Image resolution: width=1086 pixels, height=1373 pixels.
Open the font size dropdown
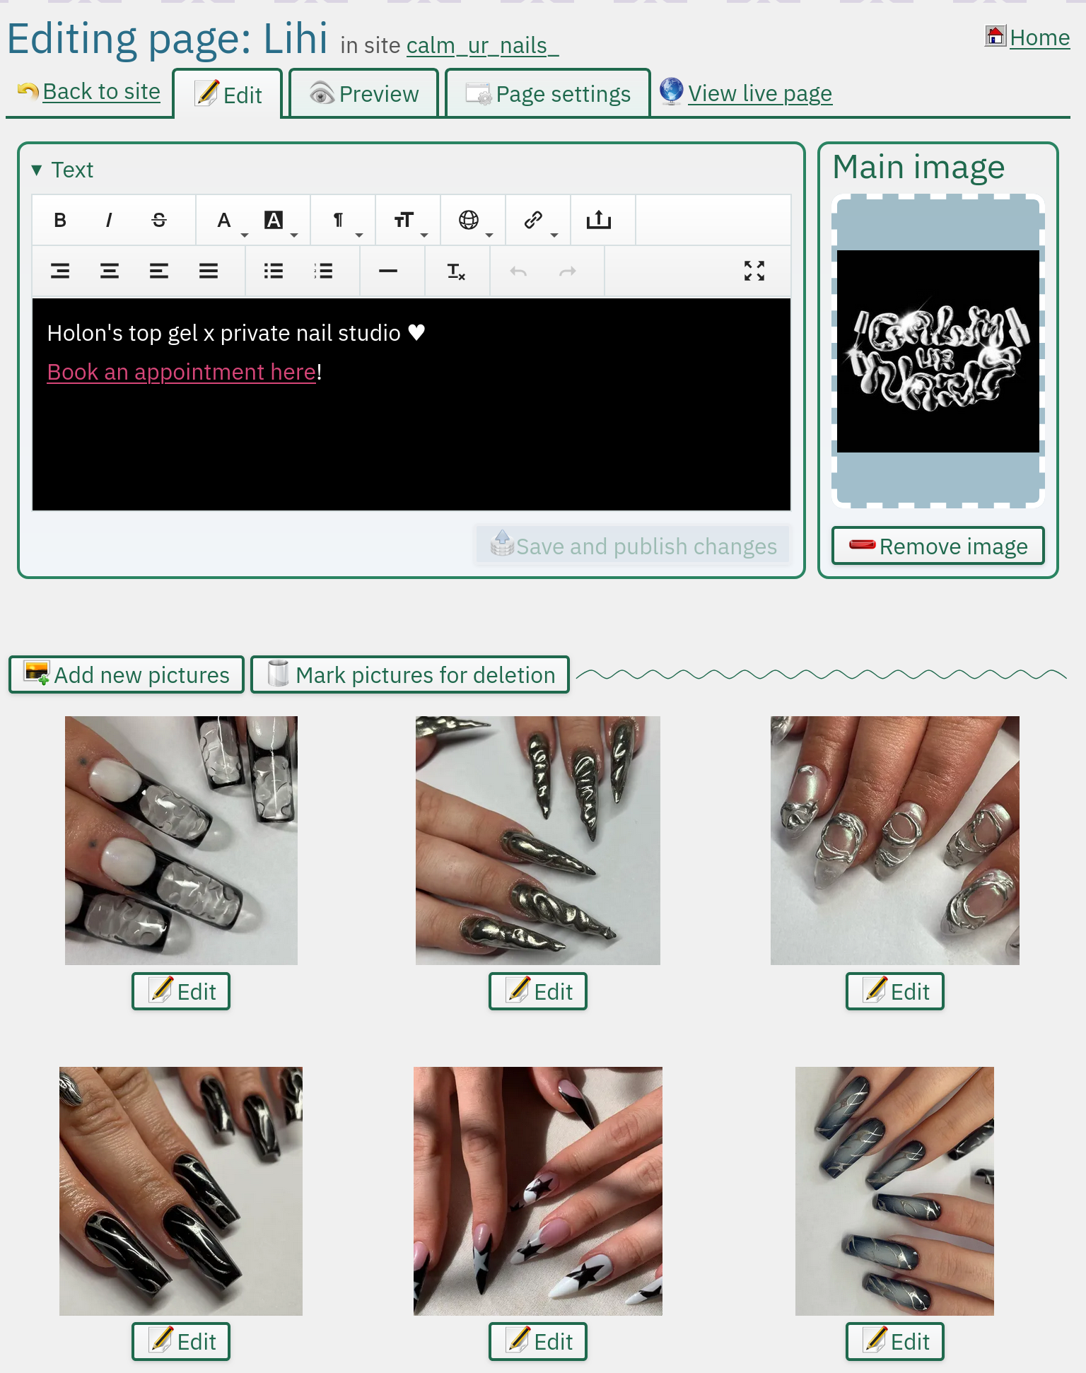tap(404, 221)
